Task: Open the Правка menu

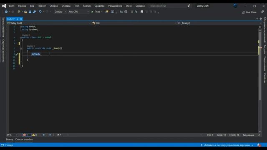Action: (22, 6)
